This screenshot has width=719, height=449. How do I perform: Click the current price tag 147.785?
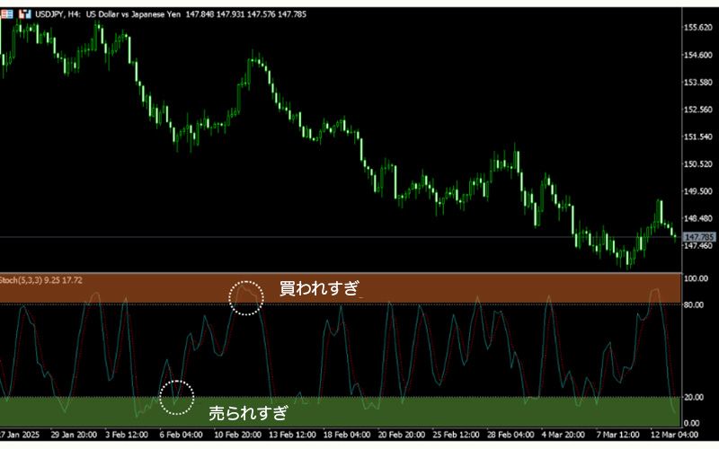click(697, 237)
